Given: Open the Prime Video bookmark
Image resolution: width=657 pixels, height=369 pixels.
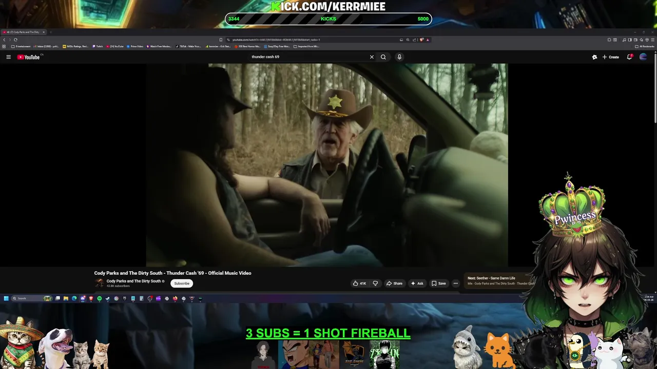Looking at the screenshot, I should pyautogui.click(x=135, y=47).
